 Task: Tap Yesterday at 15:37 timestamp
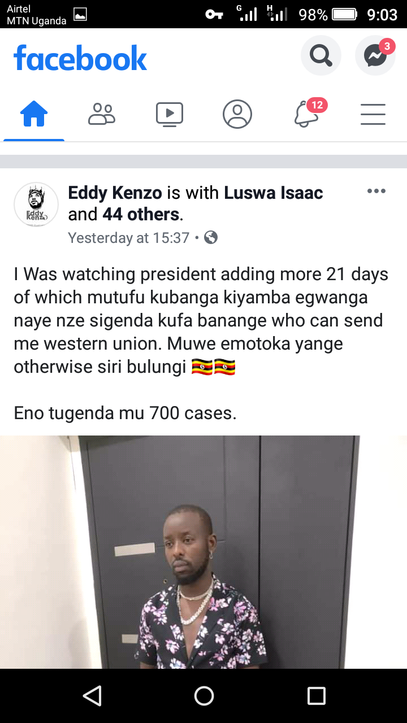[128, 238]
